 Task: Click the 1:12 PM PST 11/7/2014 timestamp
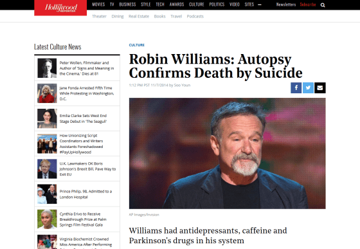click(x=148, y=85)
